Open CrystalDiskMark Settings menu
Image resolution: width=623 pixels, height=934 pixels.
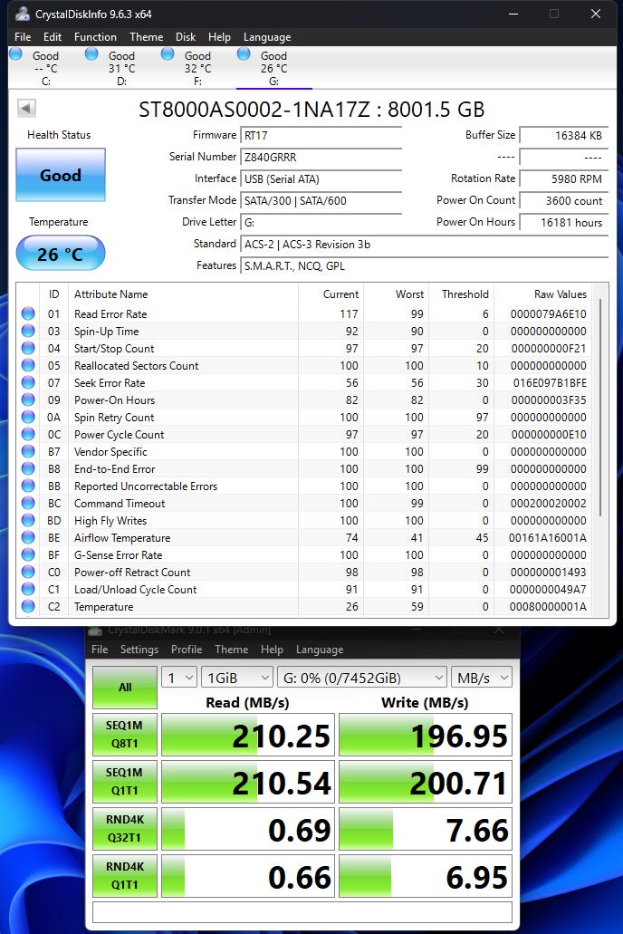click(139, 650)
